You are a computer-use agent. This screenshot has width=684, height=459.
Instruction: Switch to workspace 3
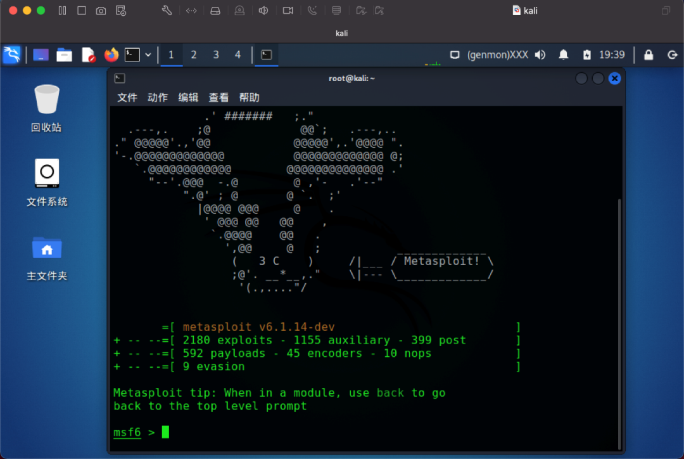[216, 55]
